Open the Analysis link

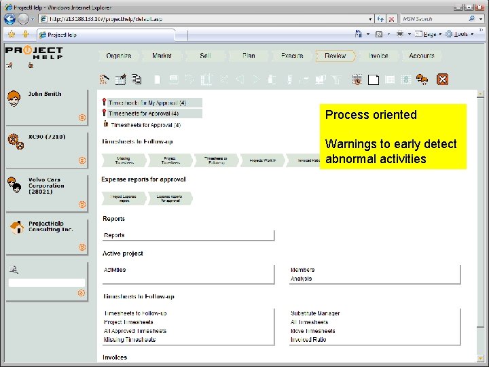click(x=301, y=279)
